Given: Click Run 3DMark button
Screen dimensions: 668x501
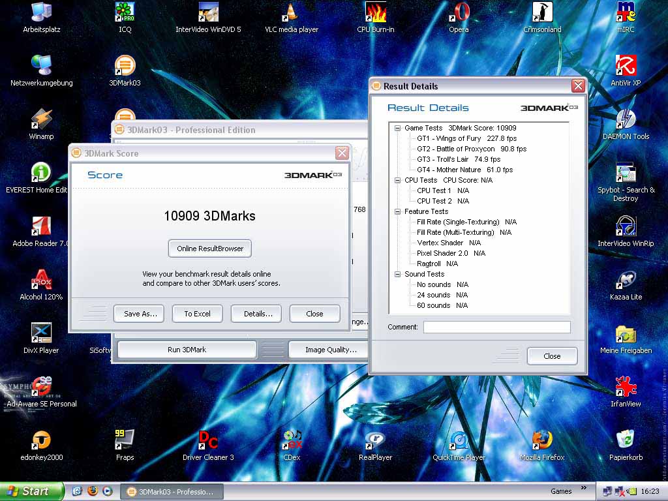Looking at the screenshot, I should (187, 350).
